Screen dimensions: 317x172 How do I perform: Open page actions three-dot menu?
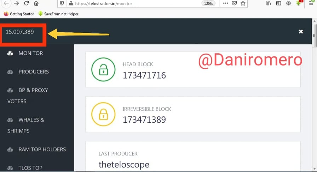click(226, 3)
